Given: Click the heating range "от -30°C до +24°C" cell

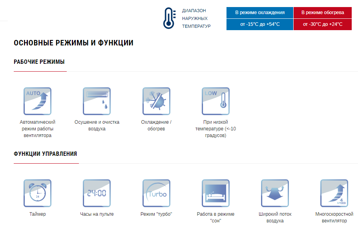Looking at the screenshot, I should point(323,24).
